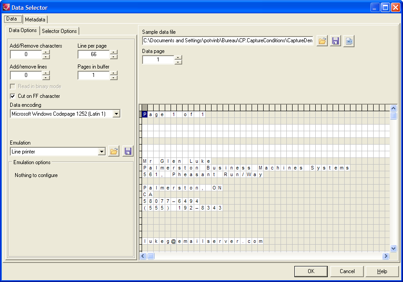Image resolution: width=403 pixels, height=282 pixels.
Task: Toggle the Cut on FF character checkbox
Action: (x=13, y=96)
